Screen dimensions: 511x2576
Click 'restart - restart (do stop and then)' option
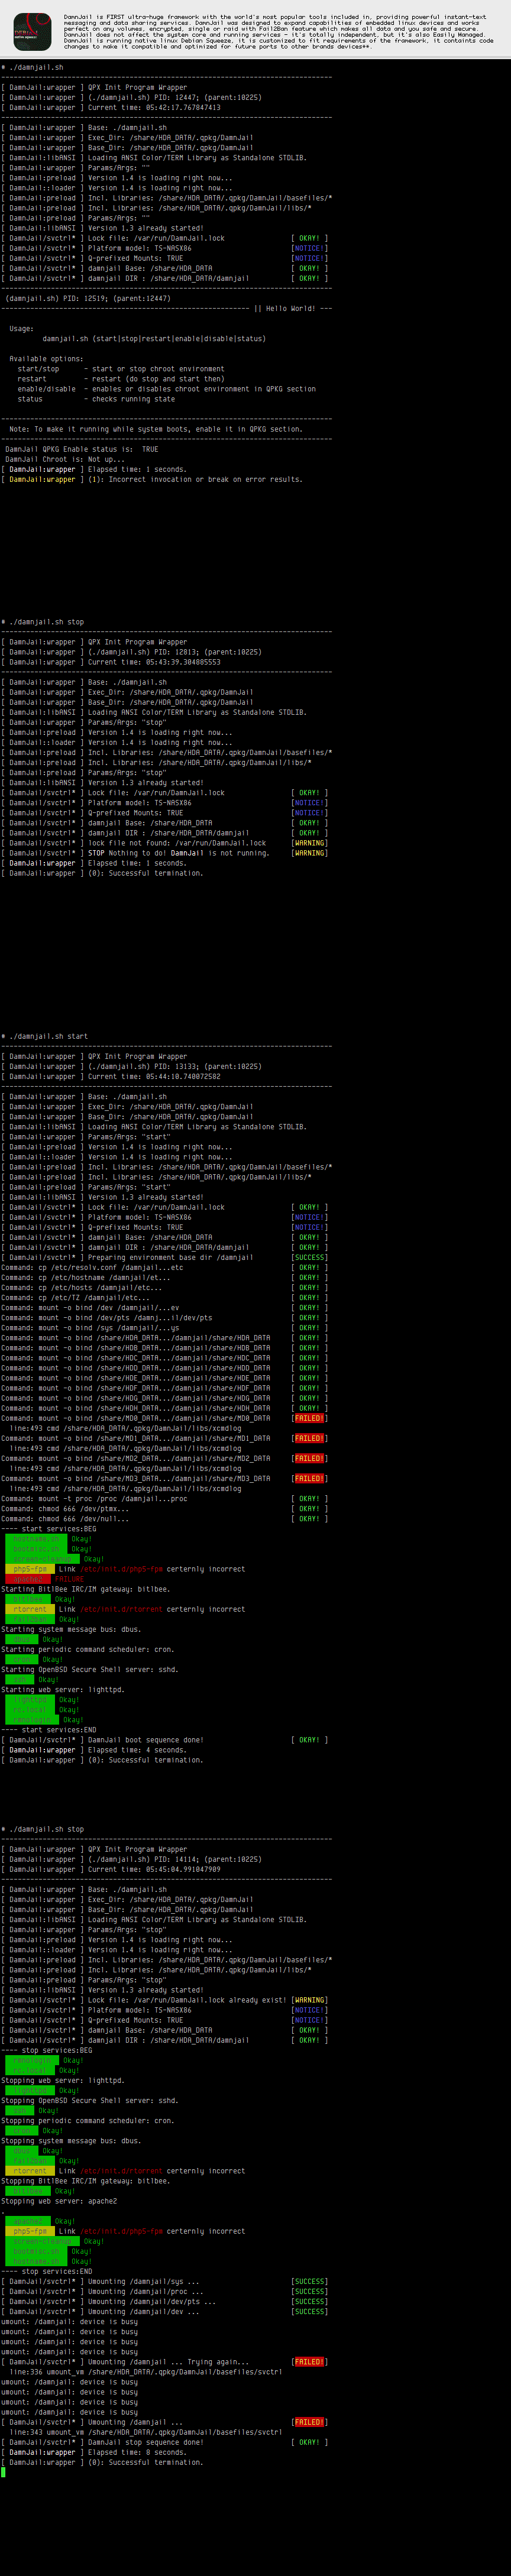pos(121,378)
